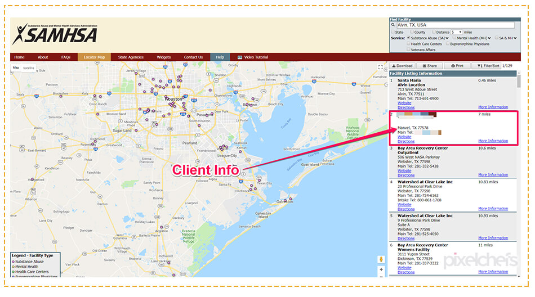This screenshot has width=535, height=297.
Task: Click the location search field with Alvin, TX
Action: [x=456, y=25]
